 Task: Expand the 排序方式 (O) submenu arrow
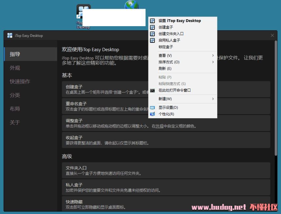pyautogui.click(x=213, y=62)
